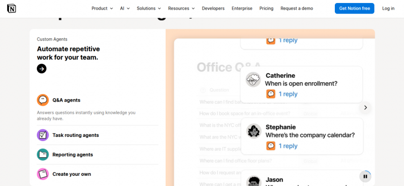
Task: Go to the Developers page
Action: point(213,9)
